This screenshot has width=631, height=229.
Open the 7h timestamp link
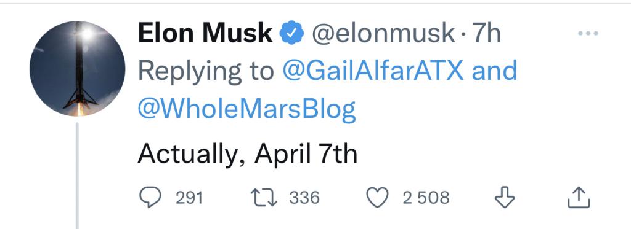(487, 33)
